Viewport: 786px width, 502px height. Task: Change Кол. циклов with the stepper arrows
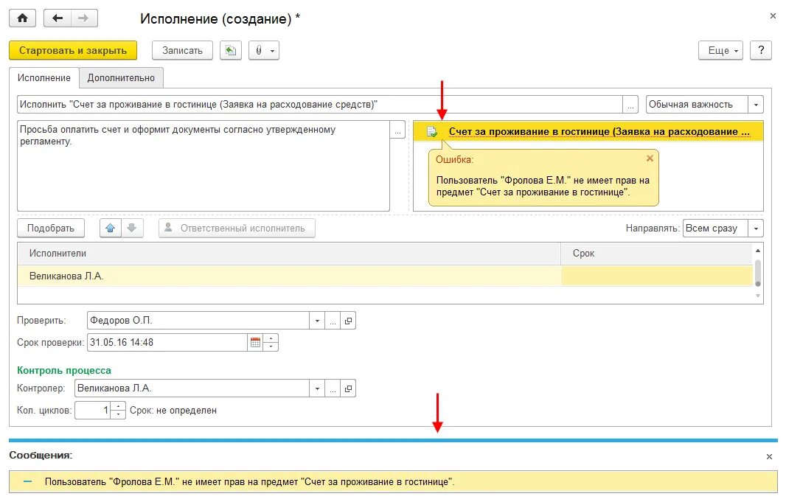coord(118,411)
